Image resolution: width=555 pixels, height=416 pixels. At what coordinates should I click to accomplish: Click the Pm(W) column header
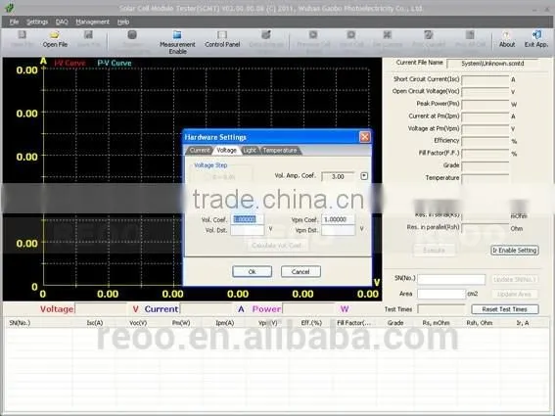[x=181, y=323]
